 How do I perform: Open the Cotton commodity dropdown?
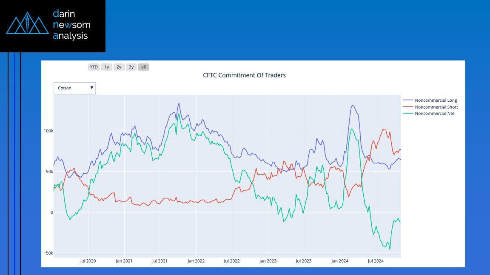[x=74, y=88]
